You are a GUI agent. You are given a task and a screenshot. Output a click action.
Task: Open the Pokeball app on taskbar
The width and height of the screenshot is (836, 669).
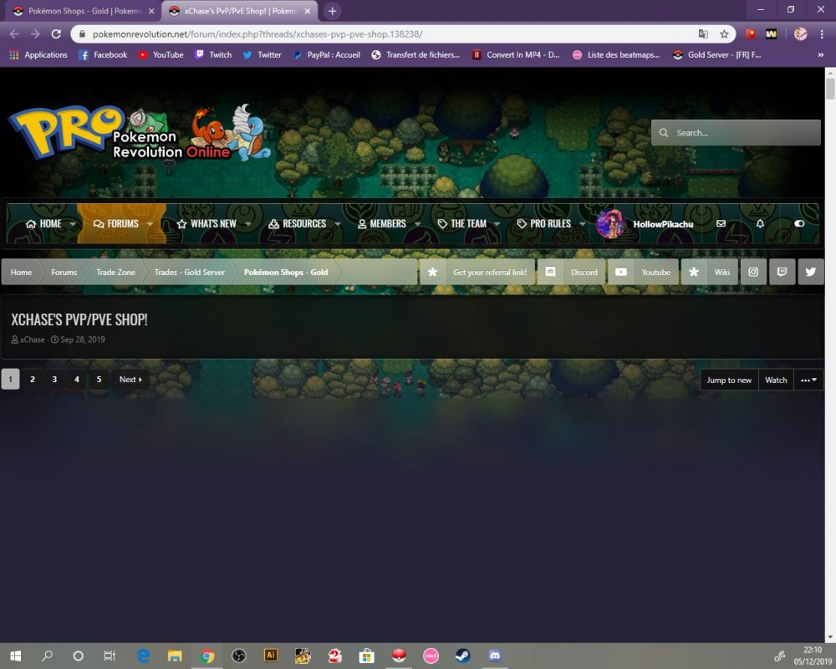tap(398, 656)
